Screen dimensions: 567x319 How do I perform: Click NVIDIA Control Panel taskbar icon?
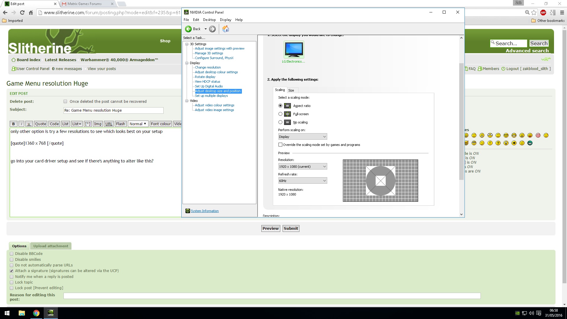(x=50, y=313)
